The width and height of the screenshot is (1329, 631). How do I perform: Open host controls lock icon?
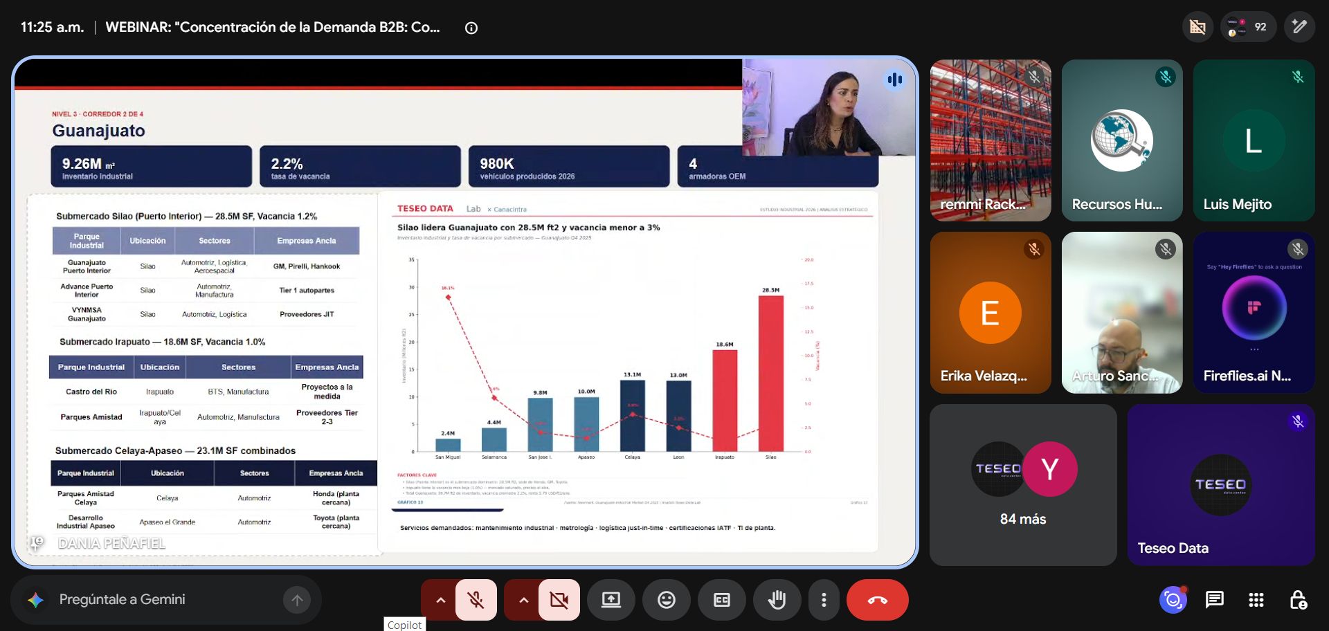(1299, 600)
